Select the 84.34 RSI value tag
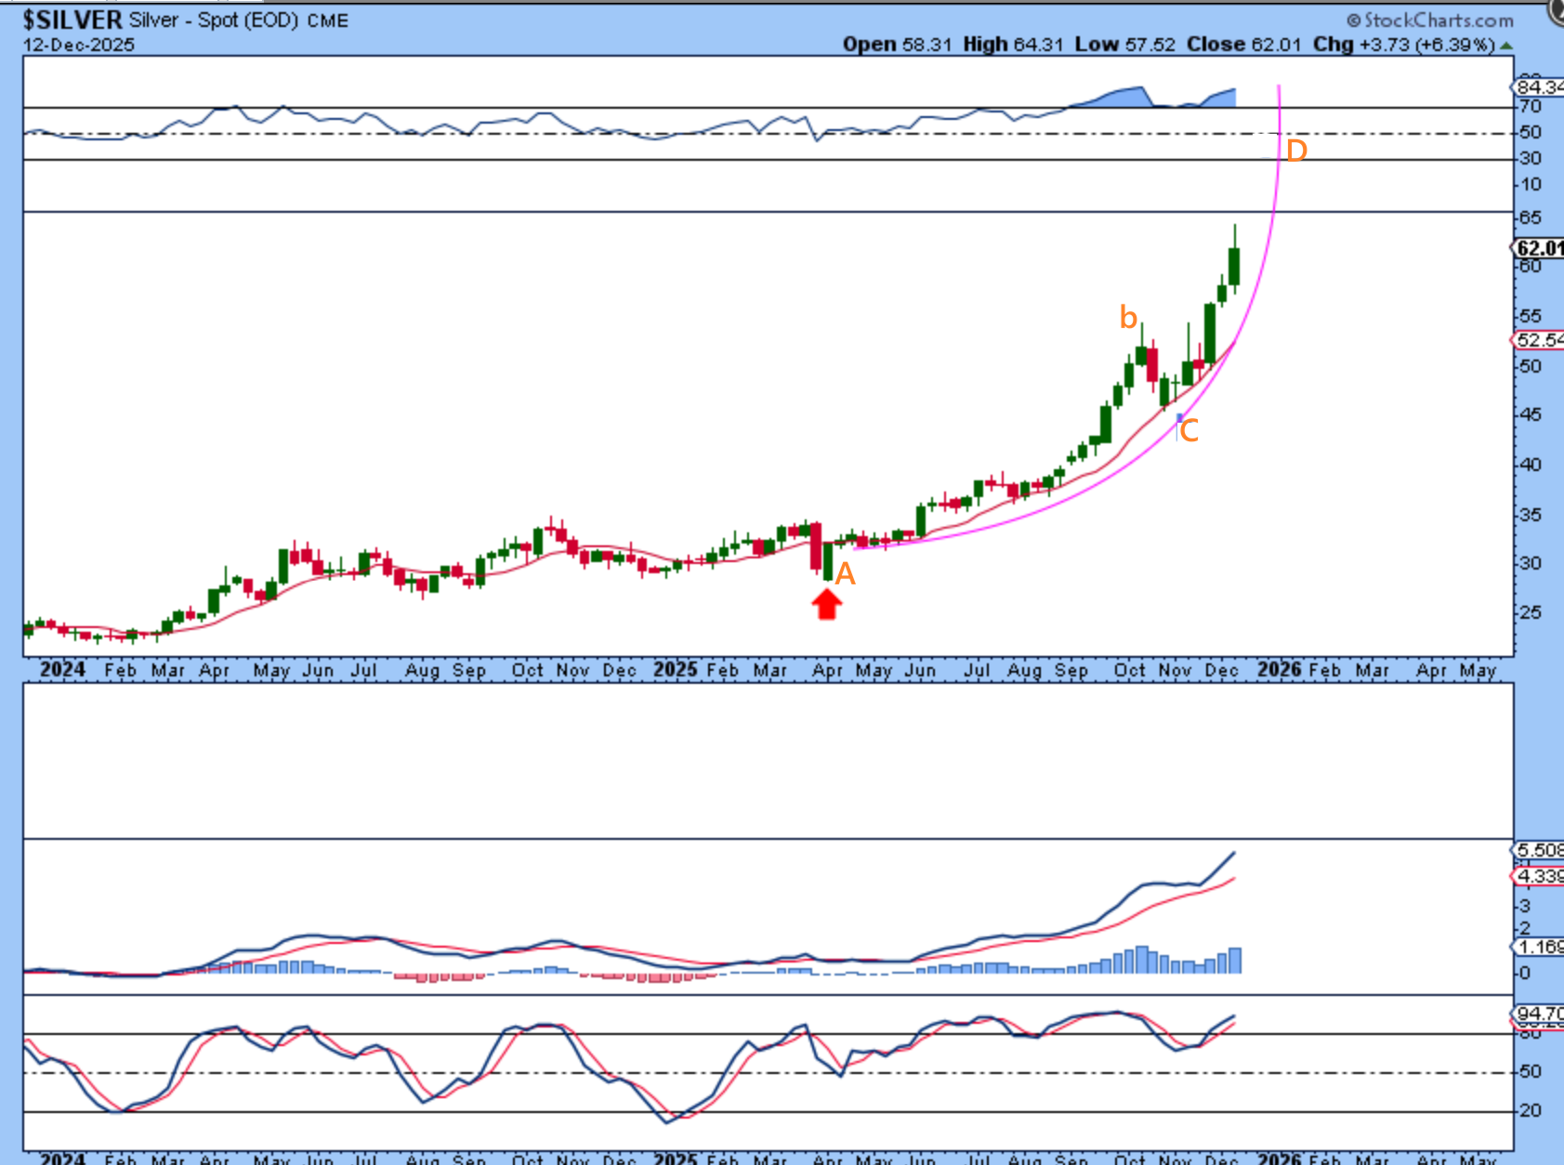The width and height of the screenshot is (1564, 1165). (1539, 87)
